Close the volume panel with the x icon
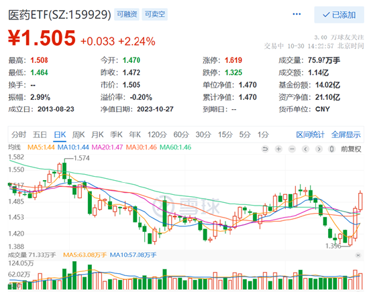The image size is (369, 292). [358, 255]
